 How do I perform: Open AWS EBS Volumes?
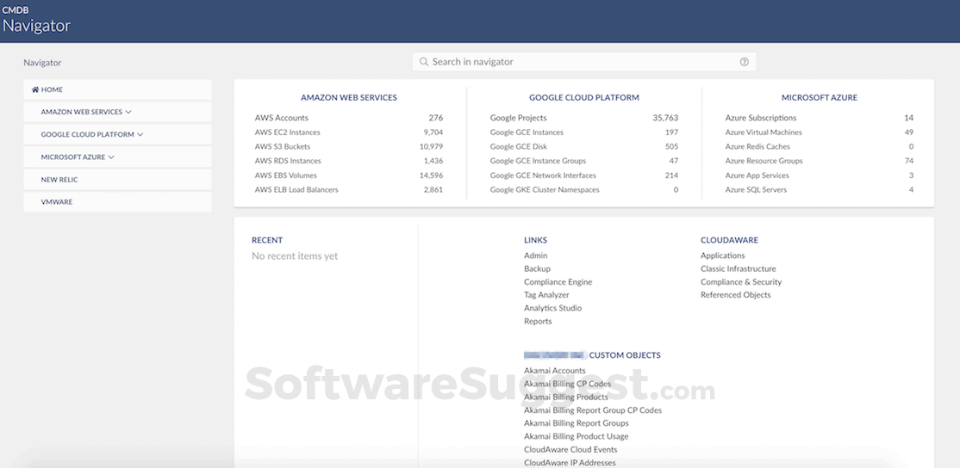coord(286,175)
